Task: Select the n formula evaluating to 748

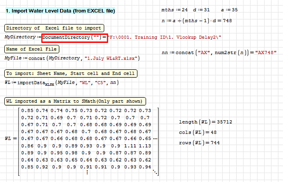Action: [197, 21]
